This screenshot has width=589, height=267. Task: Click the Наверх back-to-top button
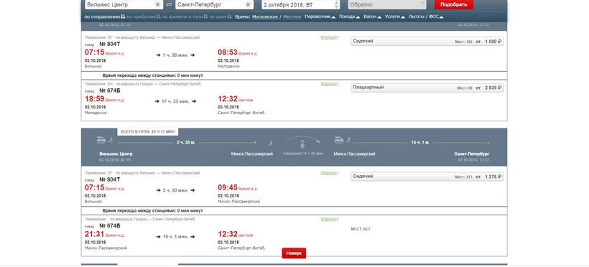294,253
